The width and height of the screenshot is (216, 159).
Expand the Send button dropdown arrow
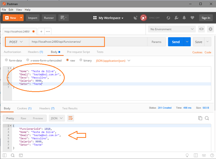[187, 42]
